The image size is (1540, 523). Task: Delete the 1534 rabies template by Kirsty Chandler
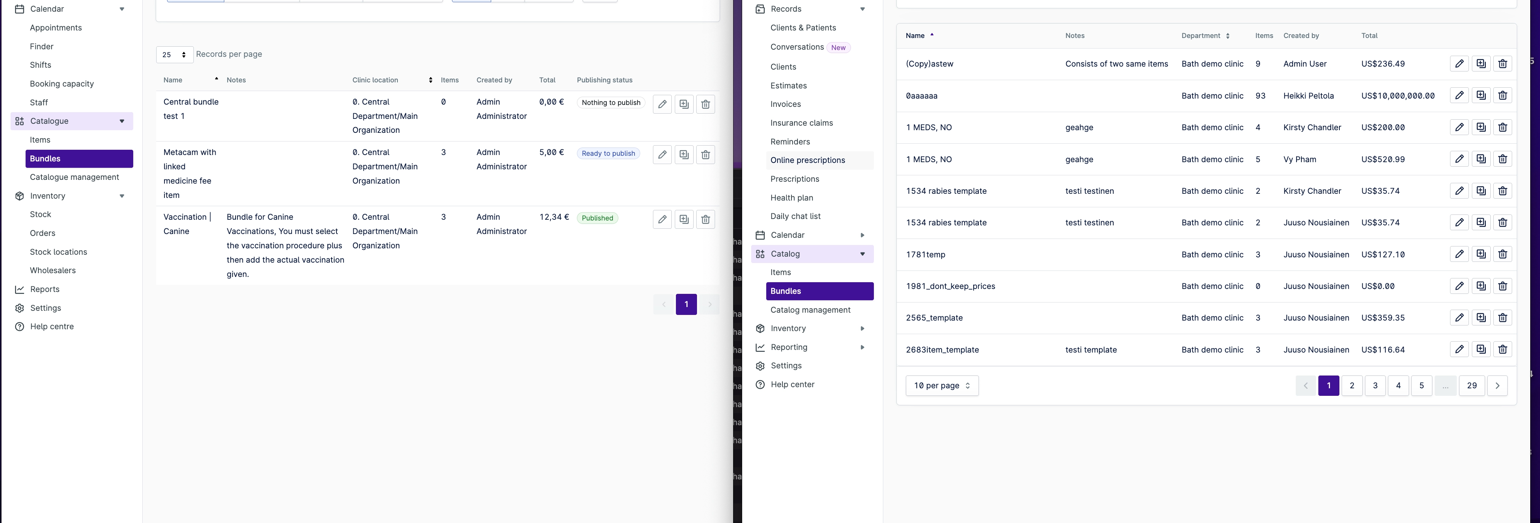(x=1502, y=191)
